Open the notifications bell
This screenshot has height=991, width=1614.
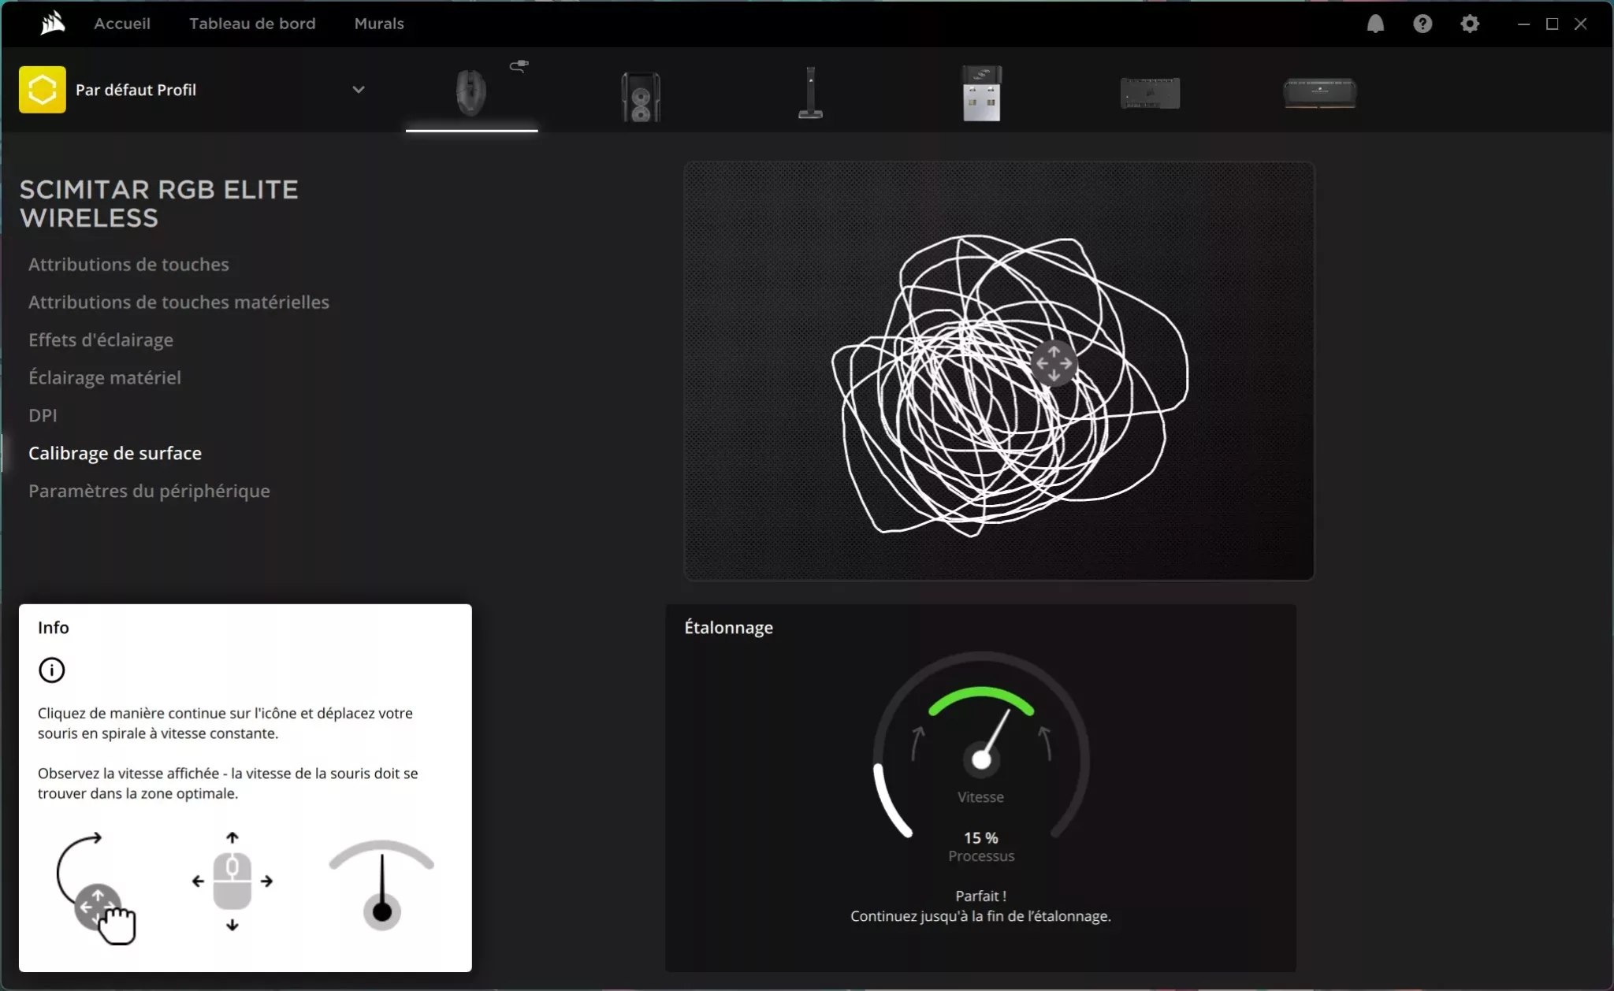click(1375, 24)
